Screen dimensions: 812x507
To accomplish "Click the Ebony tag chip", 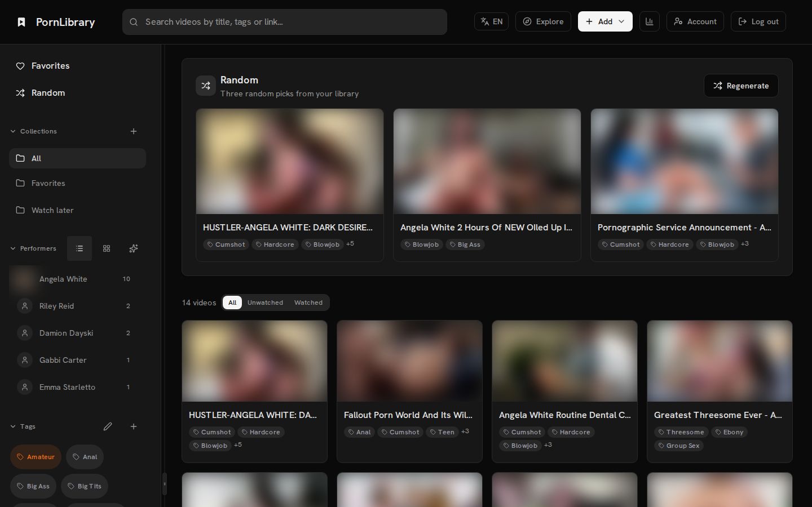I will [729, 432].
